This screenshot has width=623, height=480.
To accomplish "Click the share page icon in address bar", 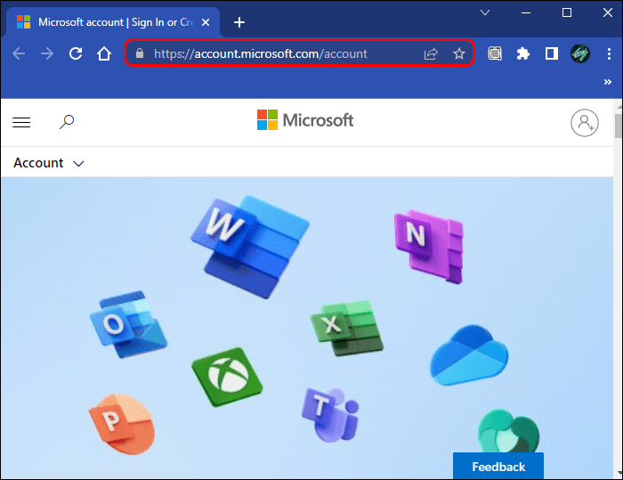I will pos(431,53).
